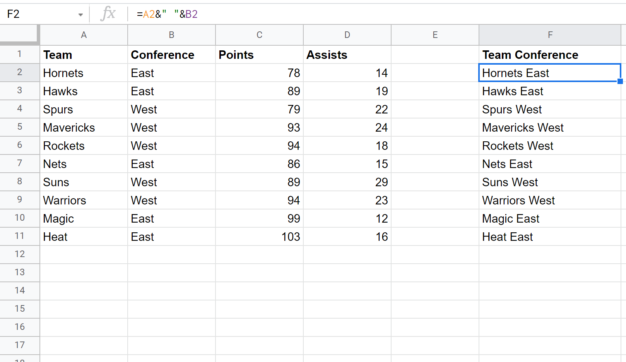Select the cell showing Warriors West
This screenshot has height=362, width=626.
(550, 200)
